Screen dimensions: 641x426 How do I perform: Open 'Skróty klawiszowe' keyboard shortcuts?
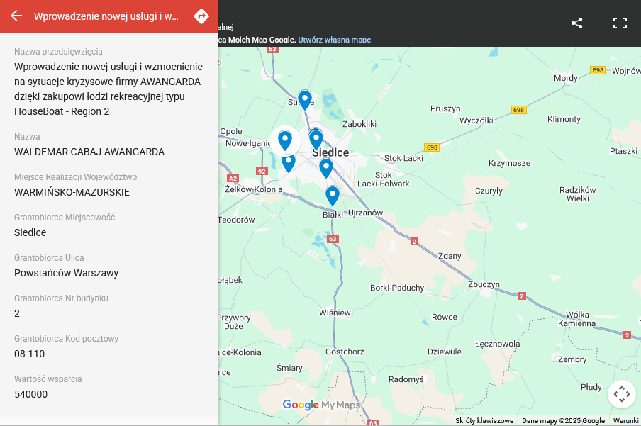484,421
